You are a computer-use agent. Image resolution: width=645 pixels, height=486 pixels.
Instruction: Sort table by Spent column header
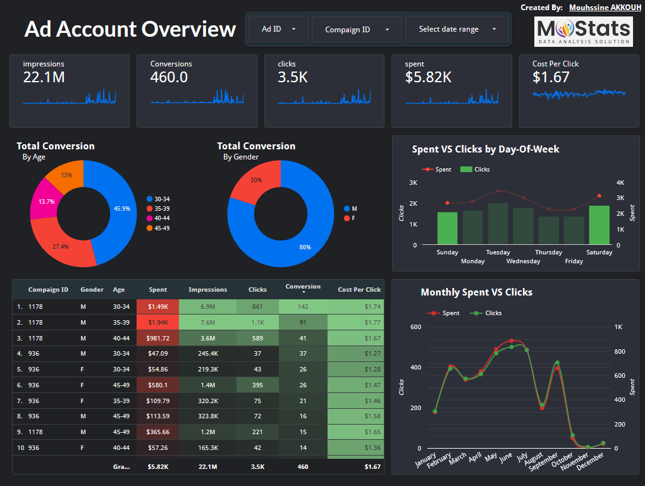pyautogui.click(x=157, y=290)
